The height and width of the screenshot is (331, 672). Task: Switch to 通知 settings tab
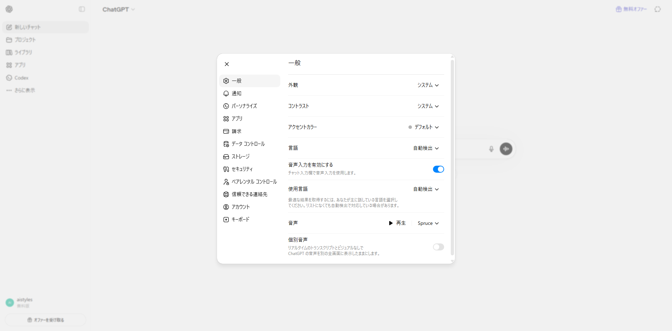pos(250,94)
